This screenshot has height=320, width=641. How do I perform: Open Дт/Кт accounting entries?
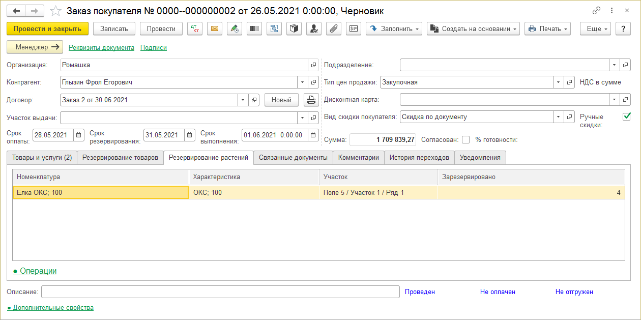pos(195,29)
